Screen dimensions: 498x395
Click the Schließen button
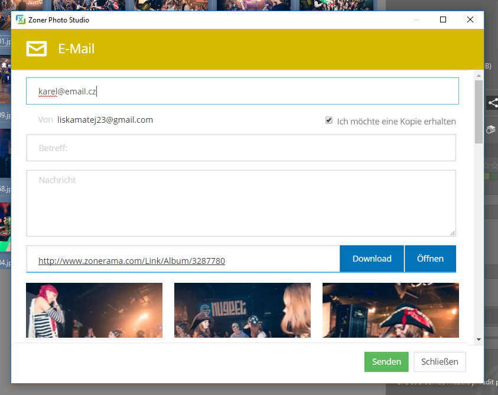click(439, 361)
